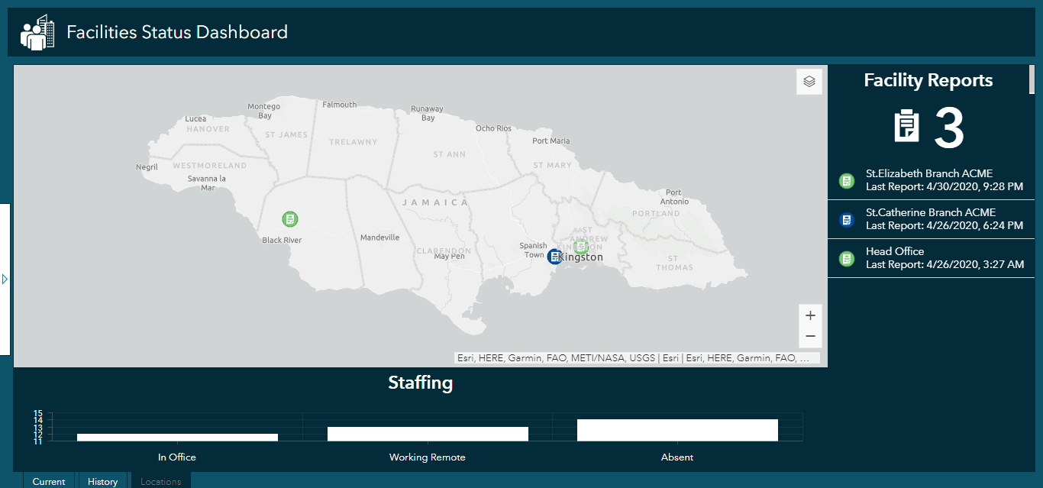Image resolution: width=1043 pixels, height=488 pixels.
Task: Zoom out on the map
Action: tap(810, 337)
